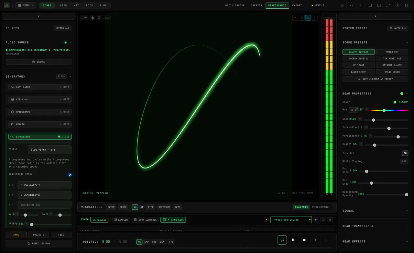
Task: Expand the Beam Transformer section
Action: point(375,226)
